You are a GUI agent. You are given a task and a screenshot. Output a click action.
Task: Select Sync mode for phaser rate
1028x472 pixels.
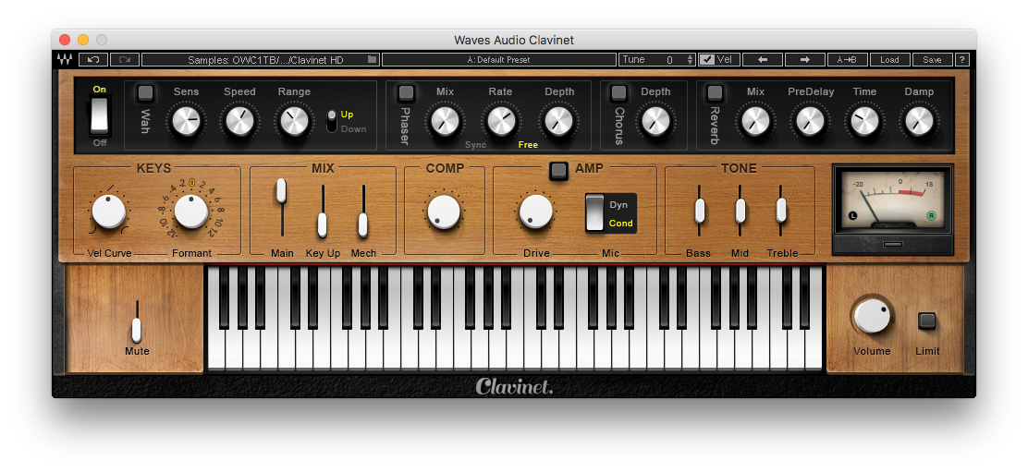(476, 145)
